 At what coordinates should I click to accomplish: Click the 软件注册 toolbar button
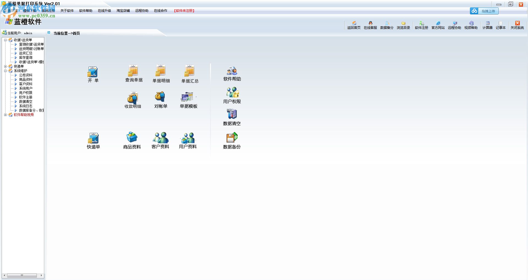tap(422, 25)
